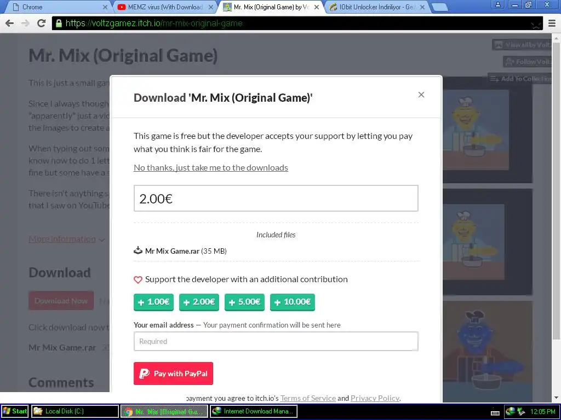Screen dimensions: 561x420
Task: Click the Internet Download Manager tray icon
Action: pyautogui.click(x=511, y=411)
